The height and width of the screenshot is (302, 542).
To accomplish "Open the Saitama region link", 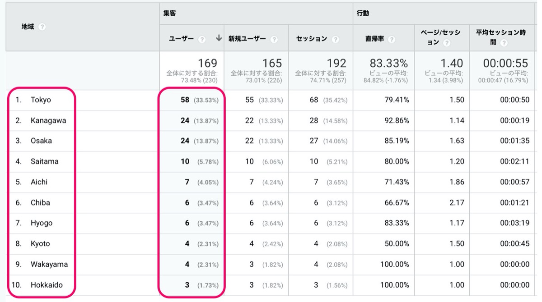I will tap(44, 161).
